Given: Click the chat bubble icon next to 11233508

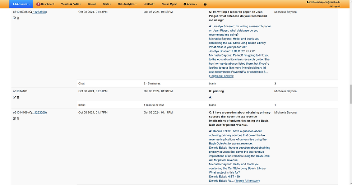Looking at the screenshot, I should pyautogui.click(x=31, y=12).
